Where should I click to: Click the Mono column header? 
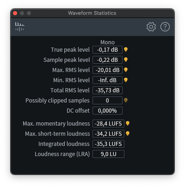(x=107, y=42)
